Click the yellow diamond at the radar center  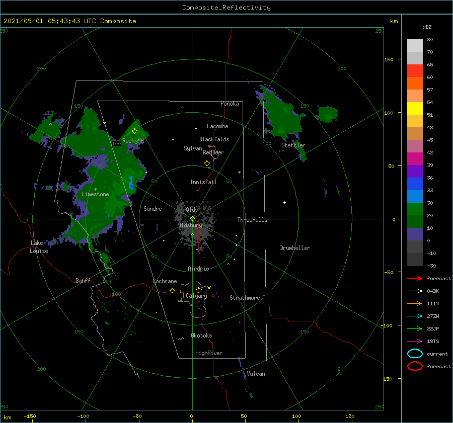click(192, 219)
